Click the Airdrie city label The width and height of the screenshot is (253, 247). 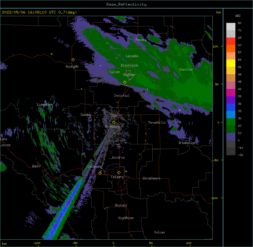pyautogui.click(x=118, y=158)
